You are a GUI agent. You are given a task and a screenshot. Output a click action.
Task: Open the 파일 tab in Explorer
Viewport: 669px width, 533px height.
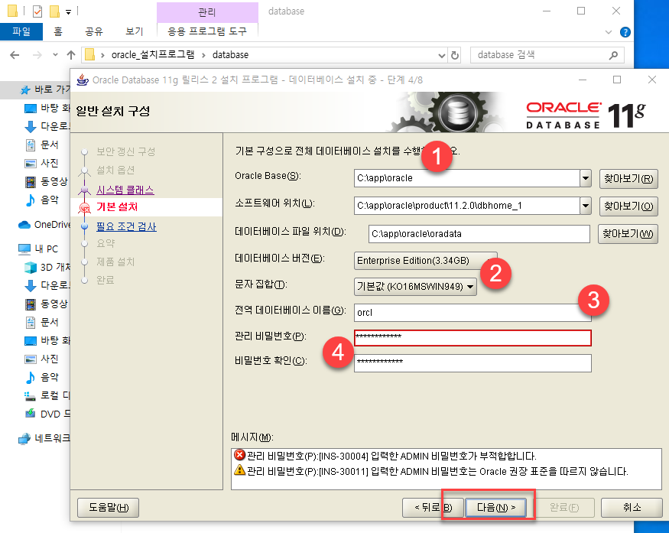point(21,31)
